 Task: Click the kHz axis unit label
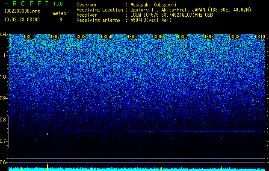4,35
